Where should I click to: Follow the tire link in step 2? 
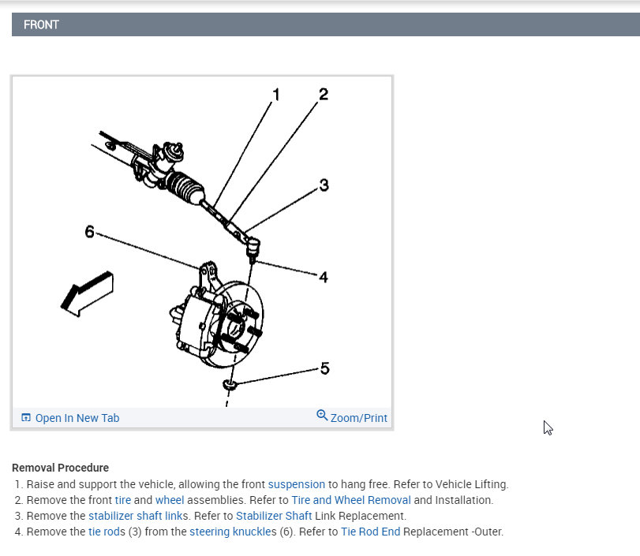pos(123,500)
